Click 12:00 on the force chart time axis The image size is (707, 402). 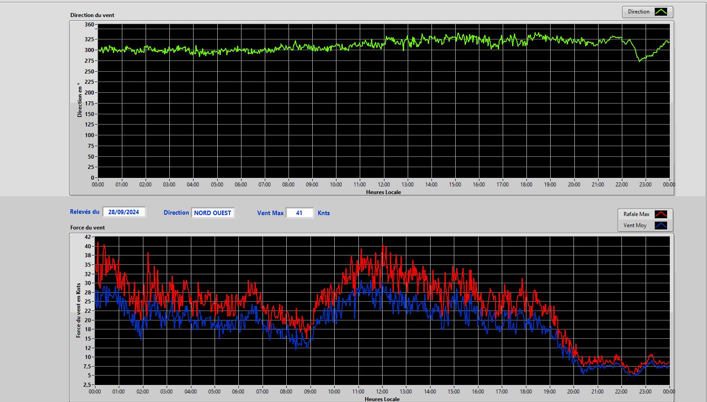pyautogui.click(x=382, y=391)
